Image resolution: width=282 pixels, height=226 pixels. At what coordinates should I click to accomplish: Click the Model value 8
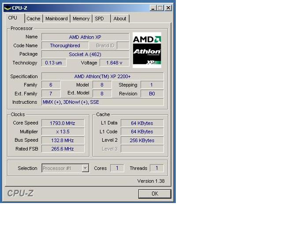(102, 85)
